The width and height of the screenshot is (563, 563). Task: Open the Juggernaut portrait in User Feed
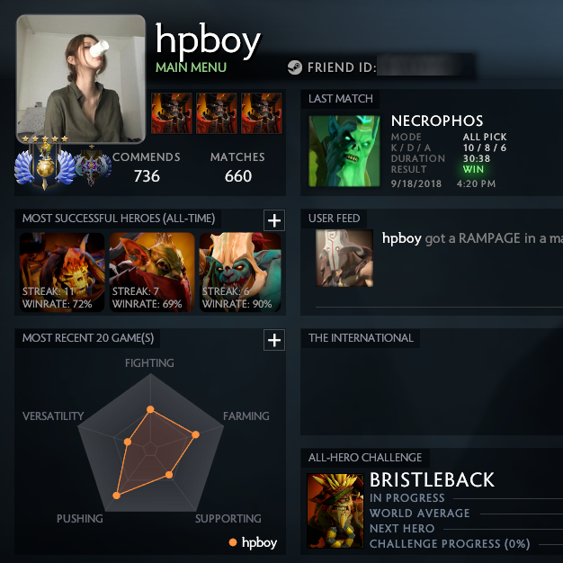[x=344, y=258]
